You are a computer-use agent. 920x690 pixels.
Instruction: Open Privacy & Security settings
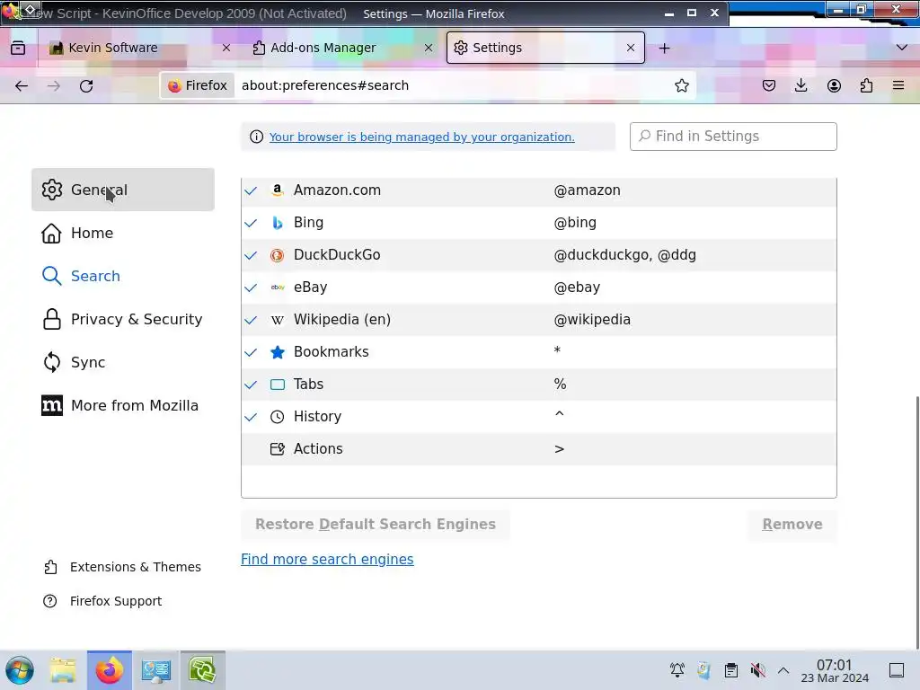(x=122, y=319)
